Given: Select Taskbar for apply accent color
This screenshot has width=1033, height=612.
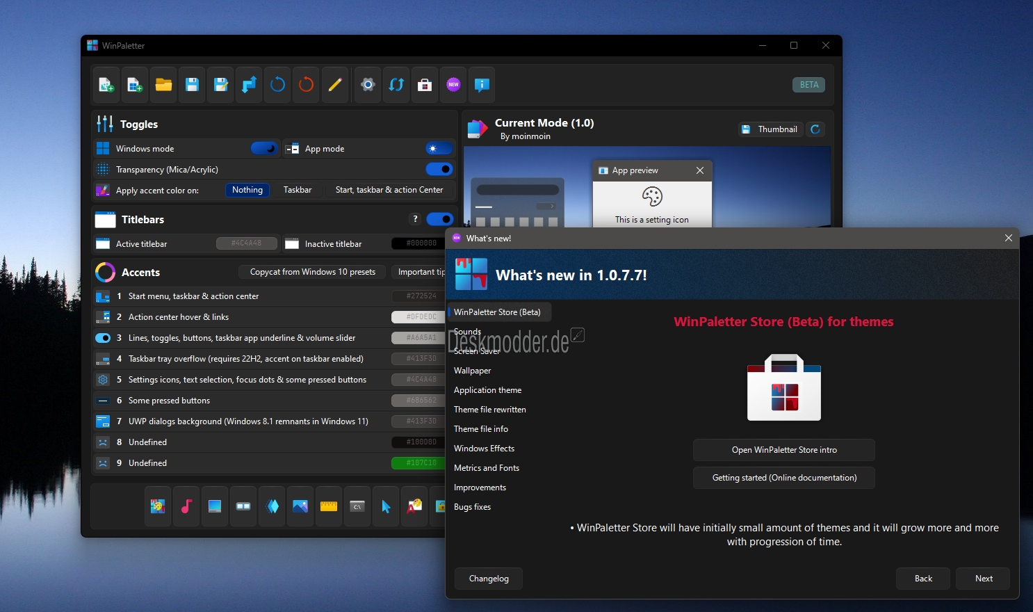Looking at the screenshot, I should pos(298,190).
